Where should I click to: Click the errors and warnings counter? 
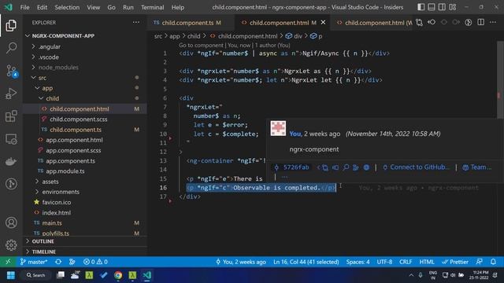point(95,262)
